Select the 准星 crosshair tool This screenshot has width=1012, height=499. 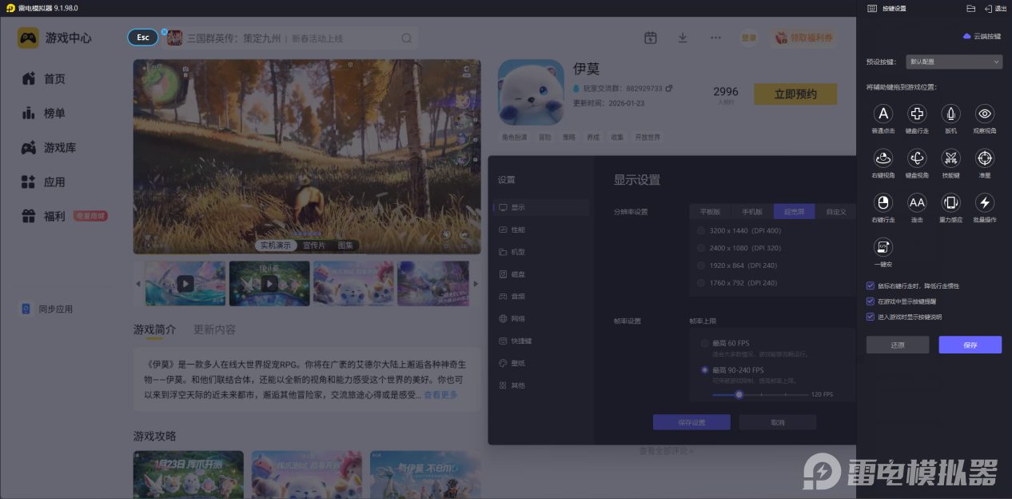(x=985, y=162)
